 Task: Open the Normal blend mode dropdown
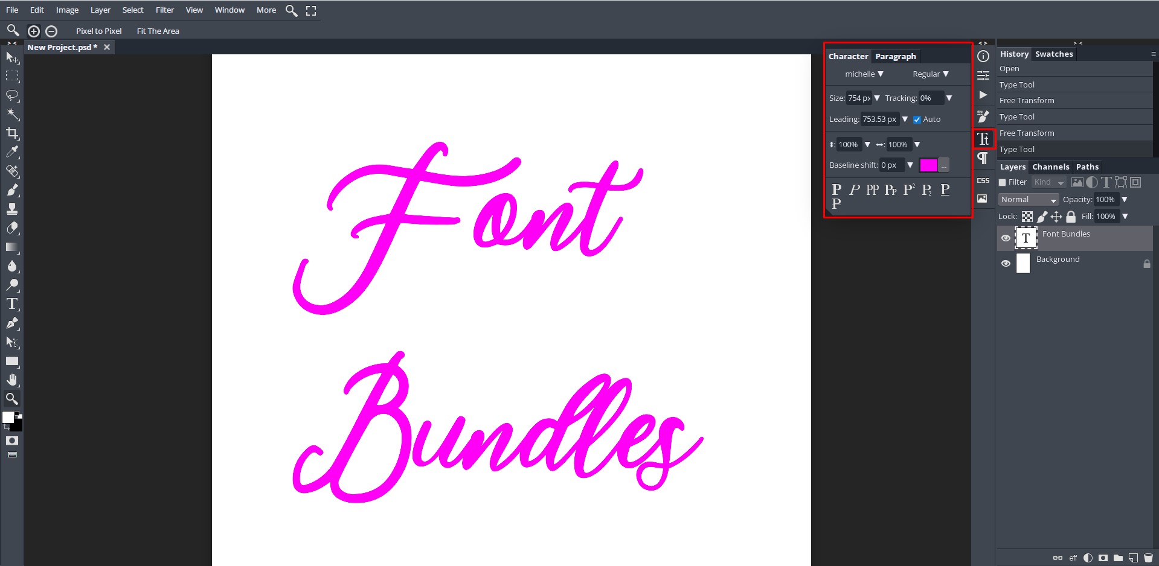[x=1029, y=200]
